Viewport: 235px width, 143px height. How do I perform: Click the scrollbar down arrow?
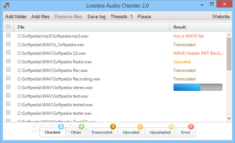point(229,119)
